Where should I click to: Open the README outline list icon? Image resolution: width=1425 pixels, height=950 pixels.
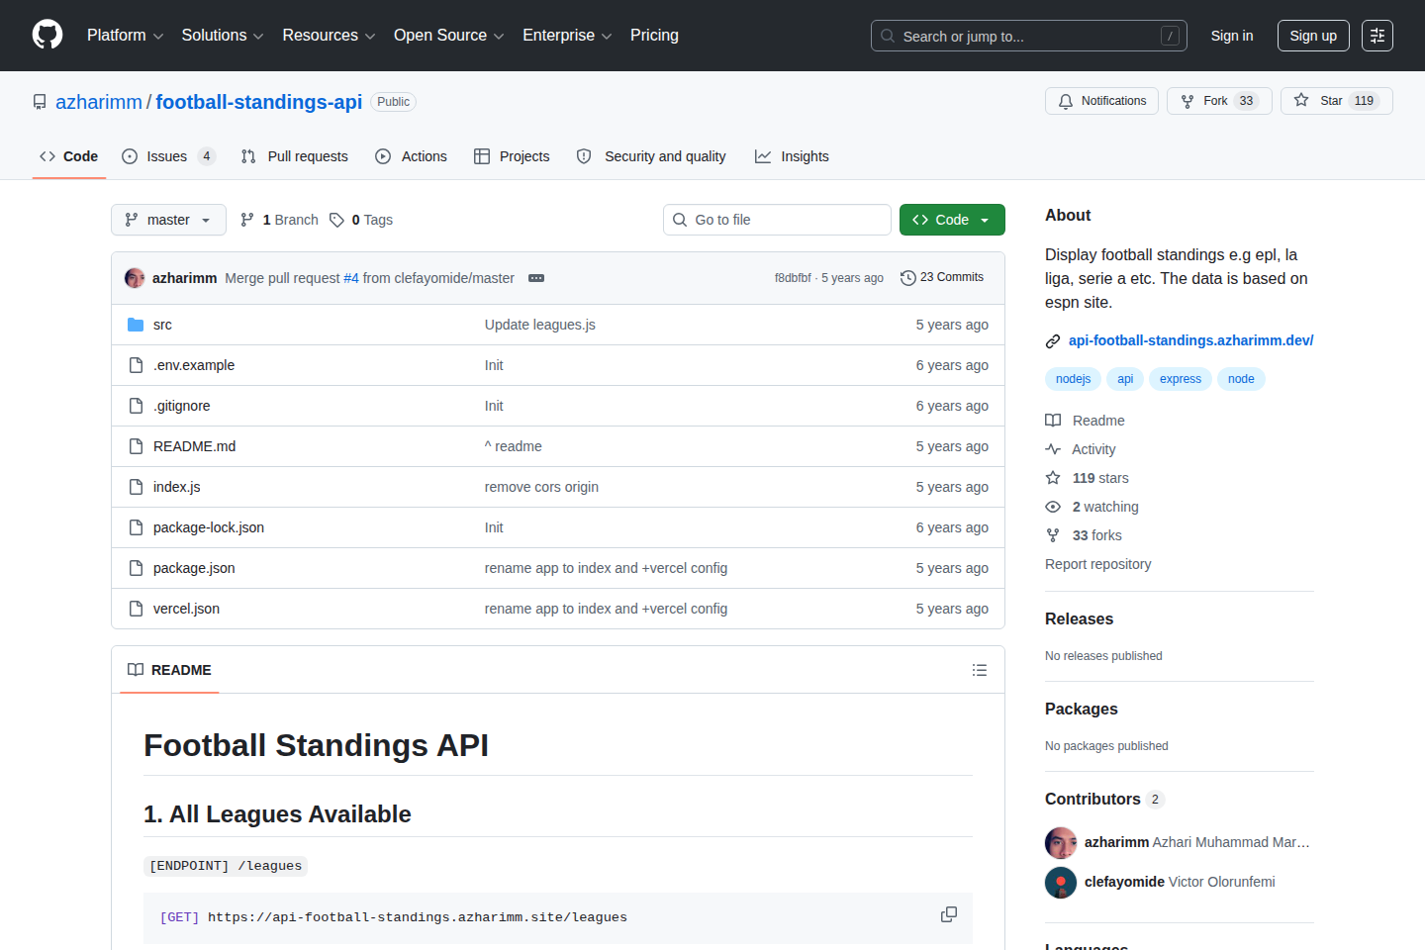pyautogui.click(x=979, y=670)
